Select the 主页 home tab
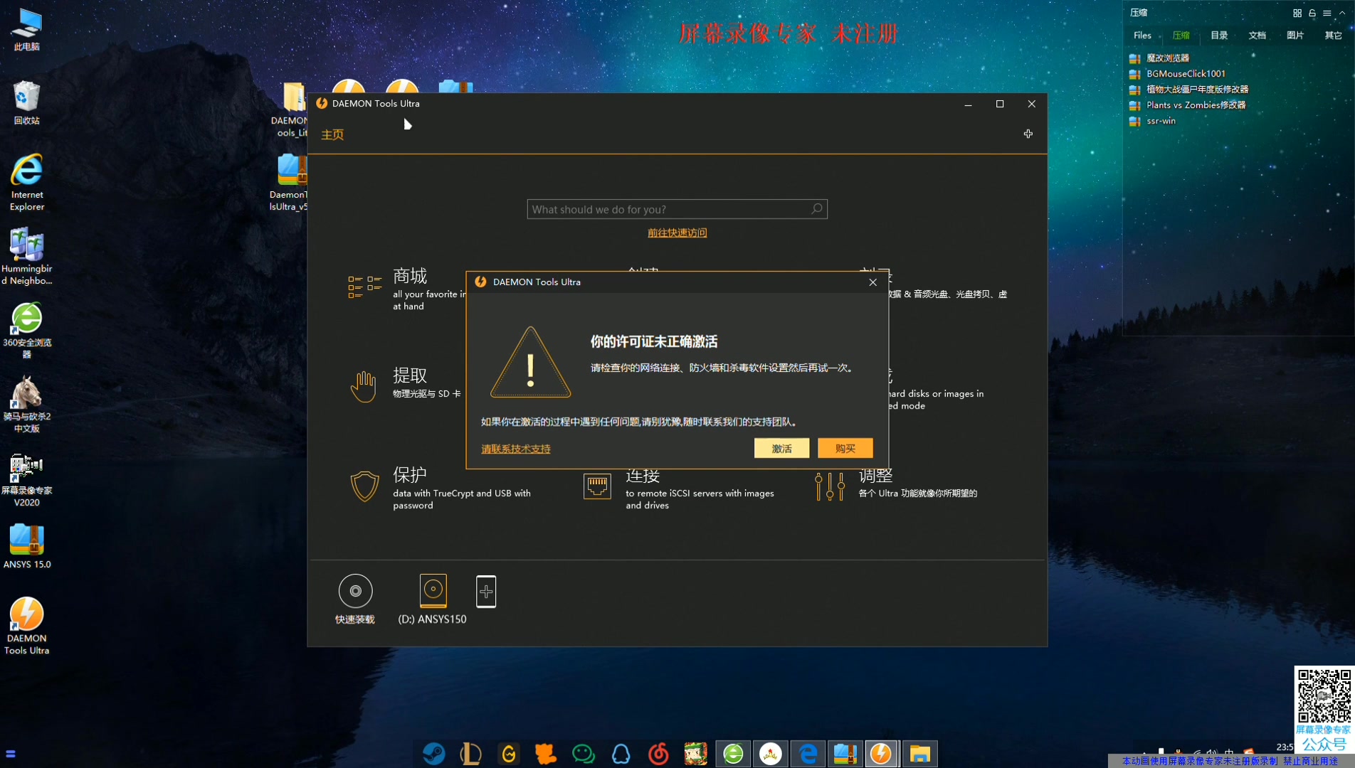 point(332,134)
